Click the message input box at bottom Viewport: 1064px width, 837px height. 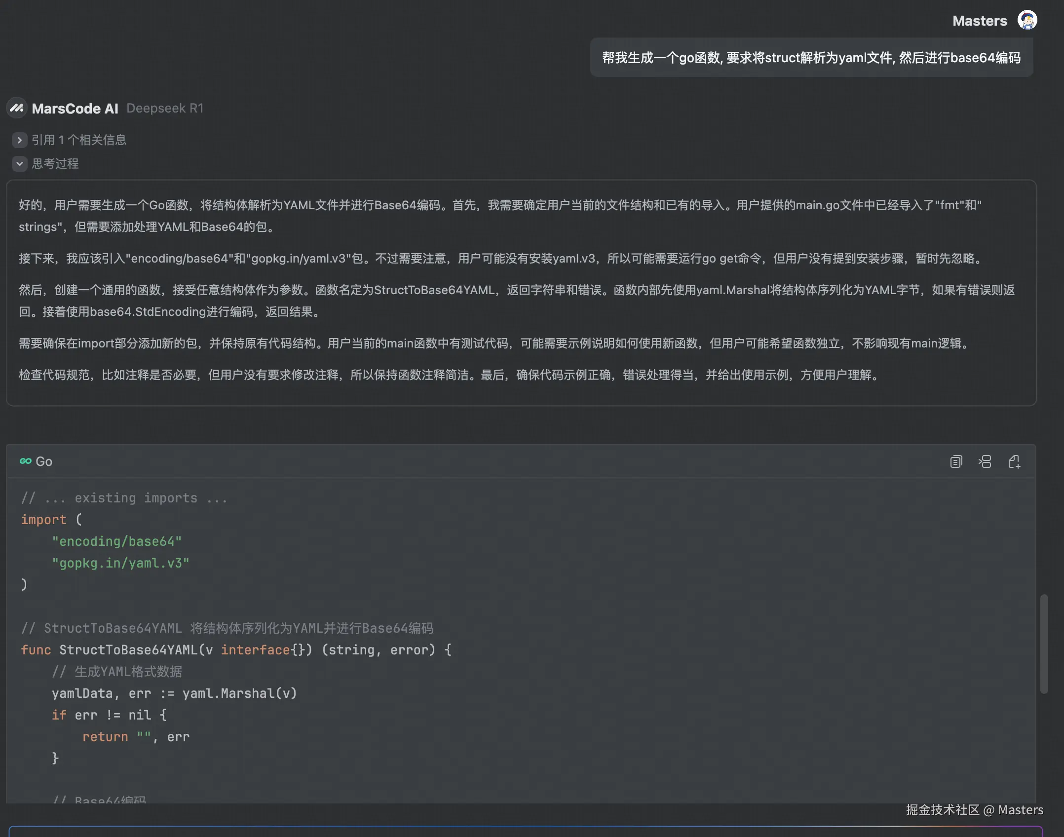coord(532,832)
